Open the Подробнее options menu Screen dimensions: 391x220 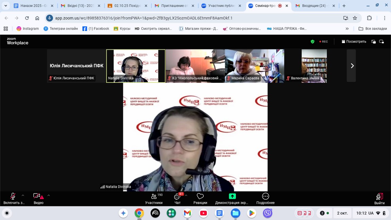265,199
